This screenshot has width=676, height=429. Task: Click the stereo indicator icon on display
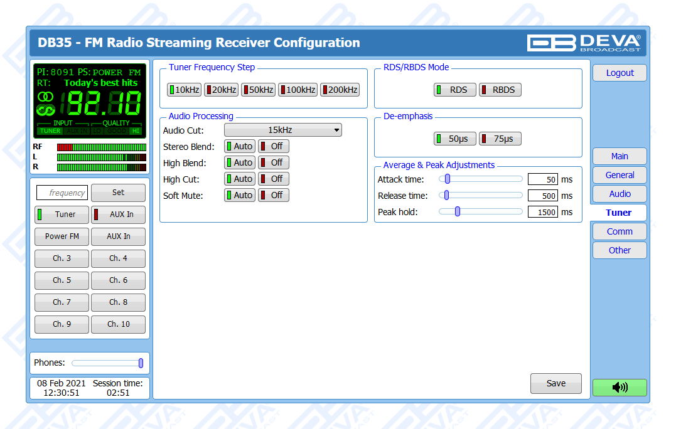coord(45,97)
